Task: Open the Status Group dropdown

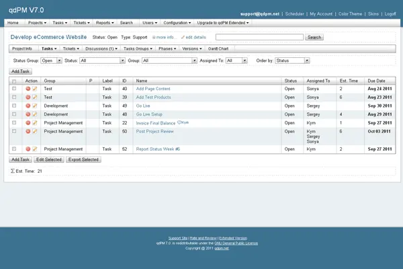Action: pyautogui.click(x=51, y=61)
